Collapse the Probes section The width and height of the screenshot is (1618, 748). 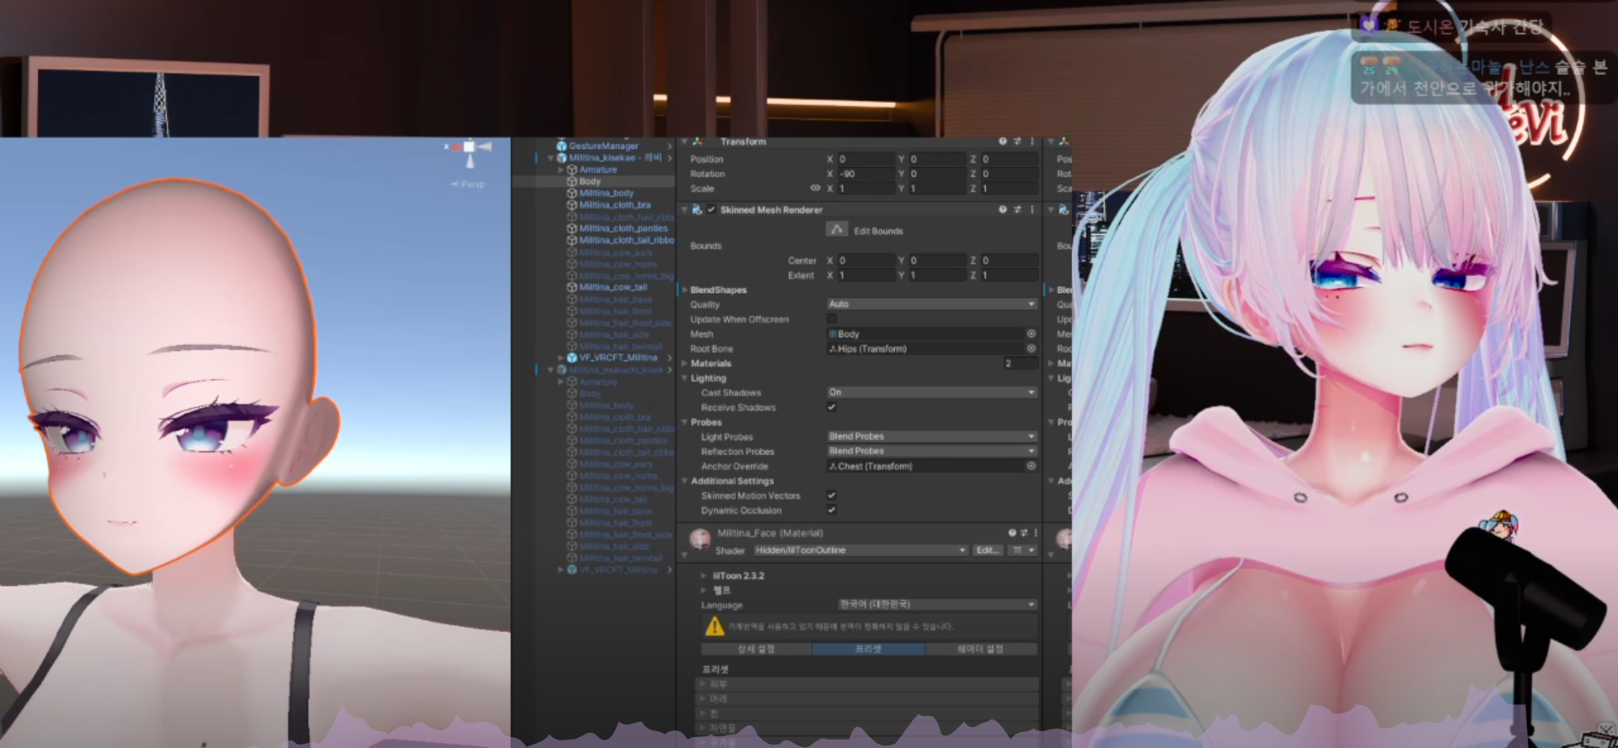pyautogui.click(x=685, y=422)
